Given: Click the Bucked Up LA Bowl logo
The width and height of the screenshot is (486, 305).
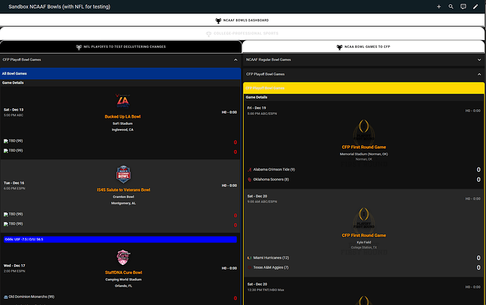Looking at the screenshot, I should (x=123, y=101).
